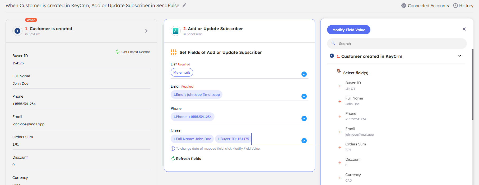The height and width of the screenshot is (185, 479).
Task: Click the search magnifier icon
Action: click(333, 43)
